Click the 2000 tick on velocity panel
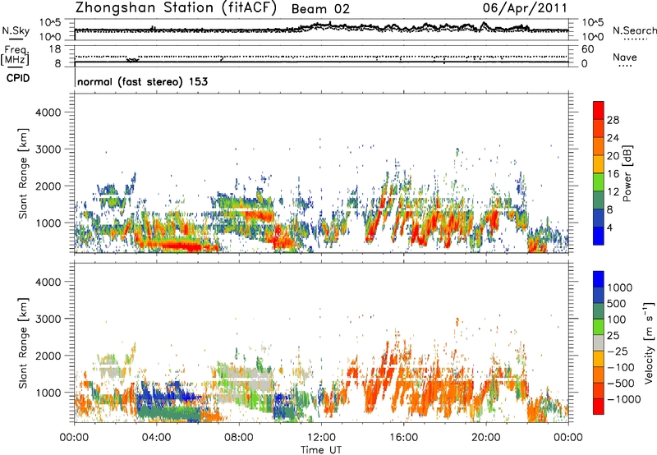The image size is (657, 455). (48, 356)
